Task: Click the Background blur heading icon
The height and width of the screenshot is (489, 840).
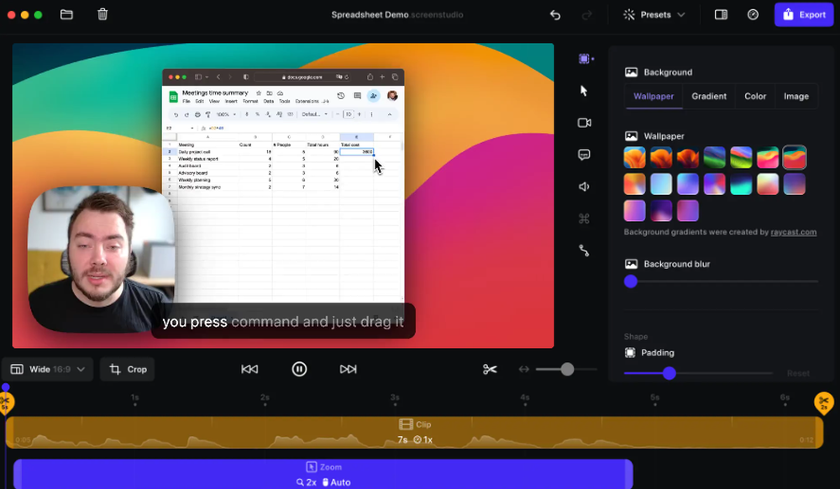Action: (x=631, y=264)
